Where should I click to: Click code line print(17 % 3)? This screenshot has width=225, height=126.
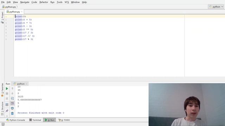coord(24,39)
